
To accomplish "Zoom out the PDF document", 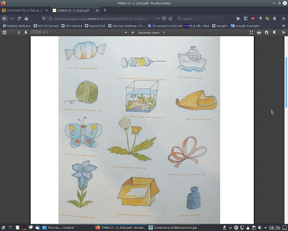I will pyautogui.click(x=120, y=32).
